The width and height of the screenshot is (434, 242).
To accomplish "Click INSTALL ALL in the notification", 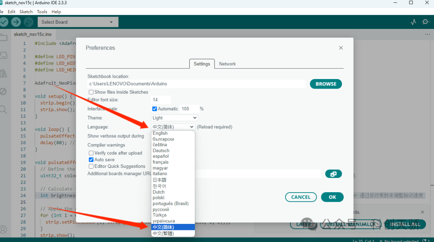I will (x=405, y=224).
